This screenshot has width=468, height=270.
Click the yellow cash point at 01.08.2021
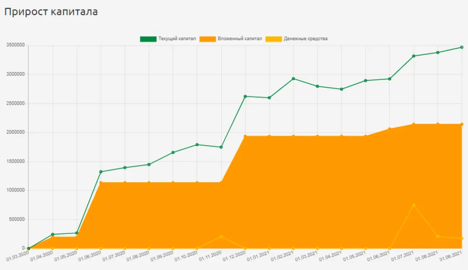click(437, 236)
